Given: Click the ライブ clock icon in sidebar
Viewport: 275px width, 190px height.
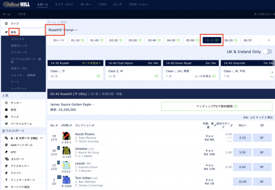Looking at the screenshot, I should click(x=6, y=23).
